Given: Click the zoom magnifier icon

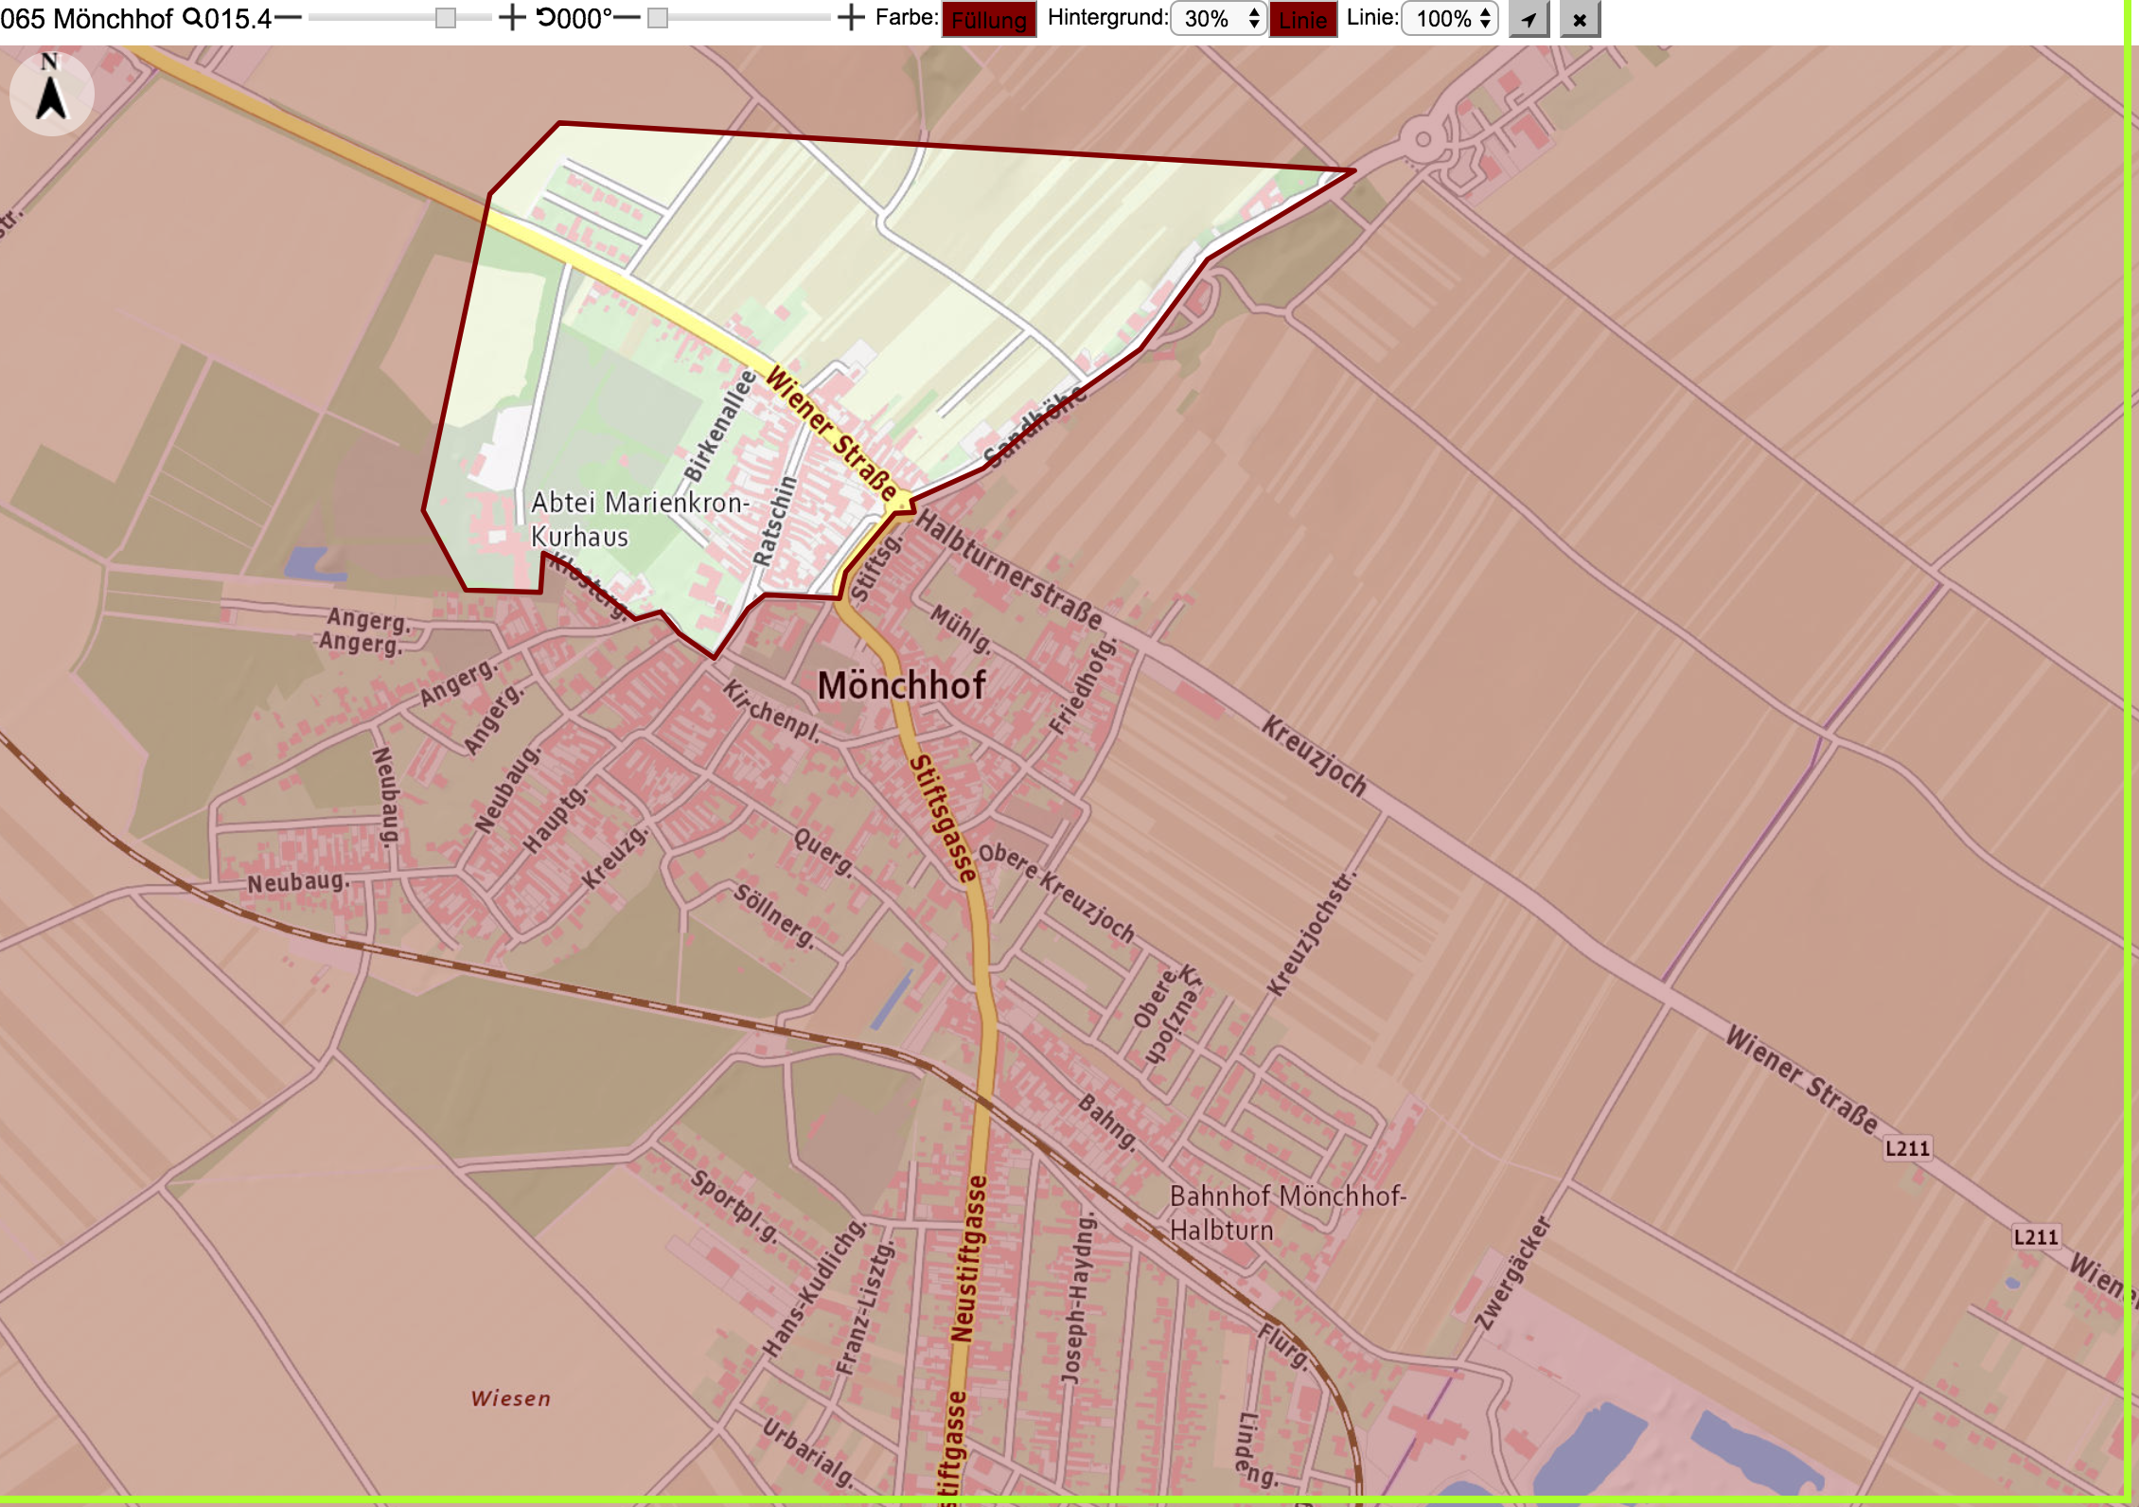Looking at the screenshot, I should 192,18.
